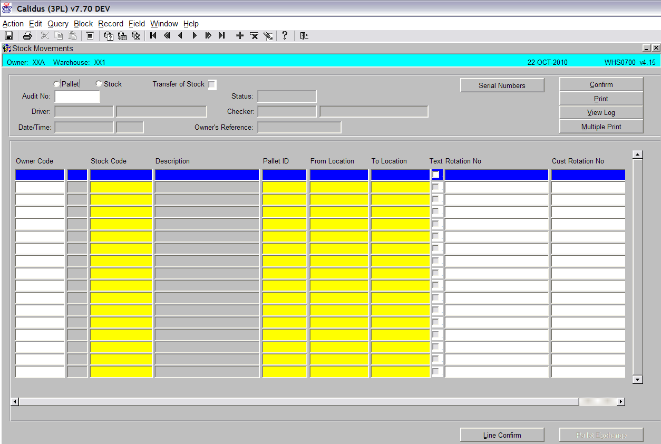Click the Previous Block double-arrow icon
Screen dimensions: 661x444
pos(167,35)
